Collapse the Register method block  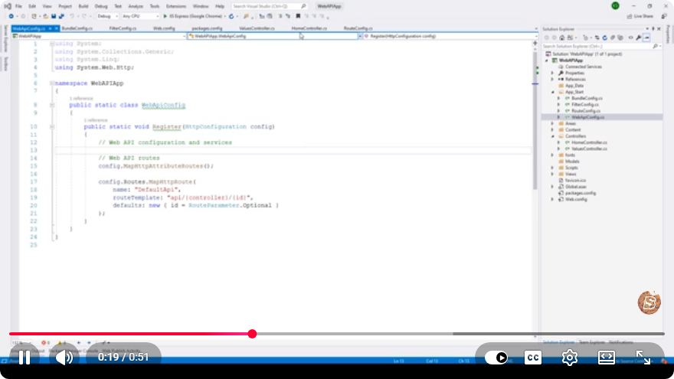point(51,127)
